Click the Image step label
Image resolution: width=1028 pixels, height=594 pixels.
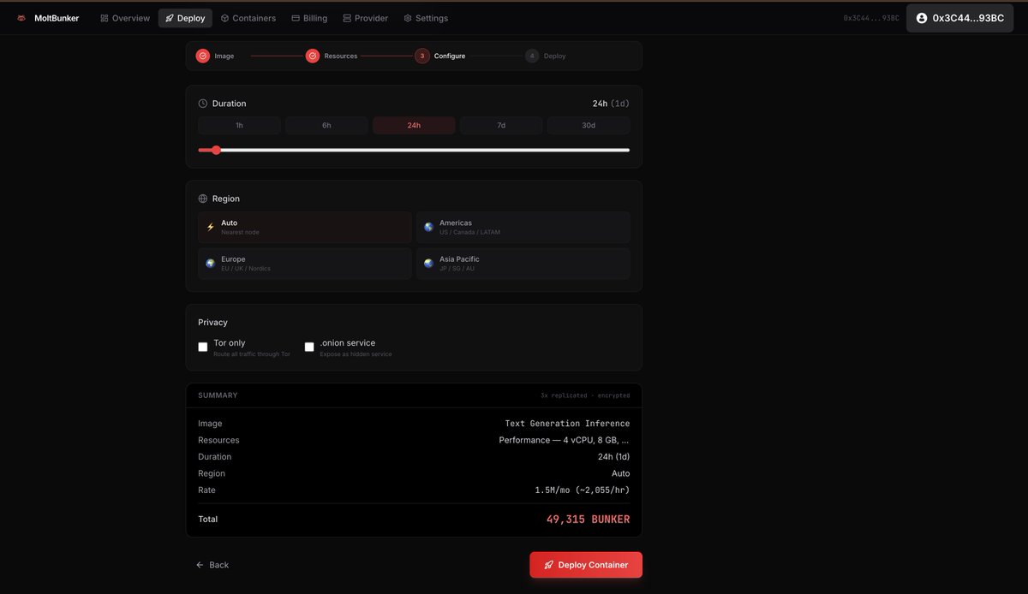tap(224, 56)
